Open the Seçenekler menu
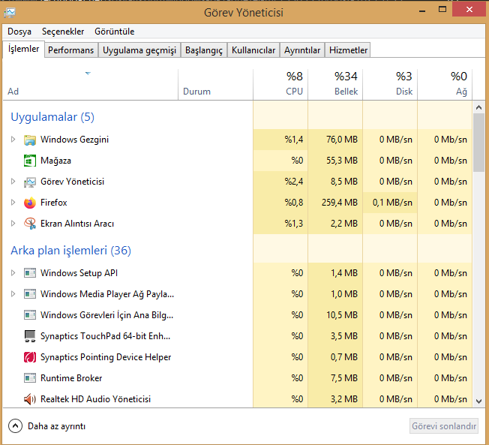The height and width of the screenshot is (445, 489). coord(63,32)
